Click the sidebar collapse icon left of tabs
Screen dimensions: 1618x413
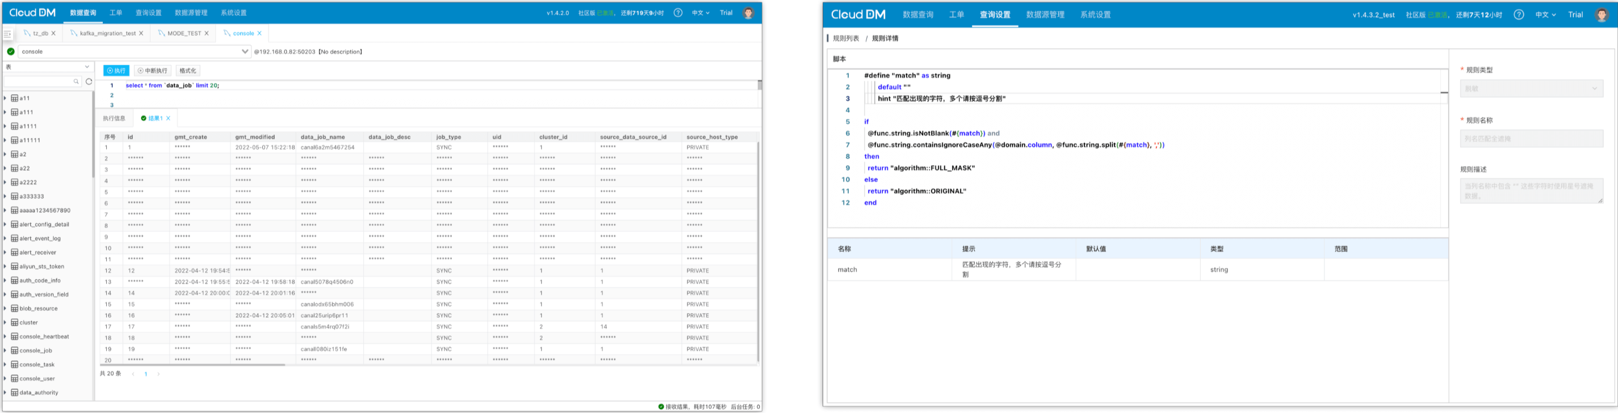coord(7,34)
